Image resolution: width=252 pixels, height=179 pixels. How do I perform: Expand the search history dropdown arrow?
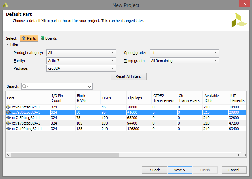coord(89,87)
